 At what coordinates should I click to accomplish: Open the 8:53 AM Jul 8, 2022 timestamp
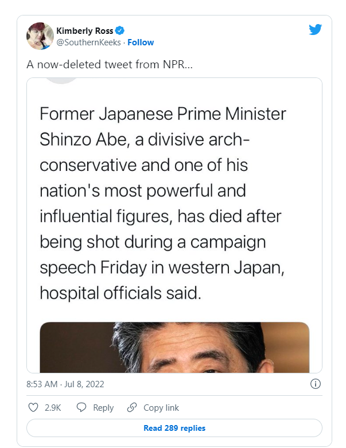[65, 384]
